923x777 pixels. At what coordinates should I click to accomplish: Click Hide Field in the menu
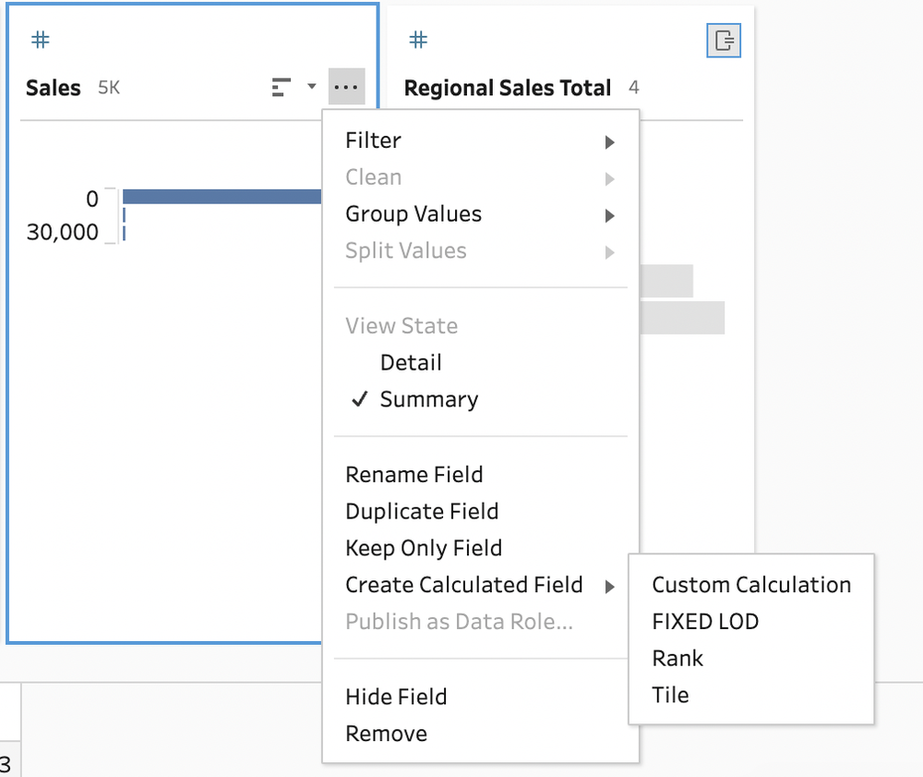396,698
